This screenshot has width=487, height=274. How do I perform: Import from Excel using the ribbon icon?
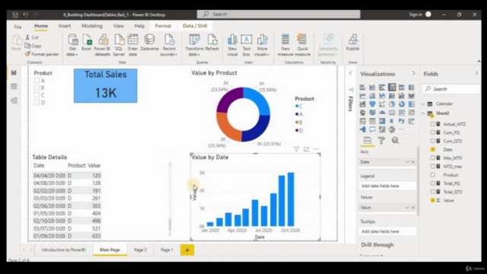pyautogui.click(x=87, y=40)
